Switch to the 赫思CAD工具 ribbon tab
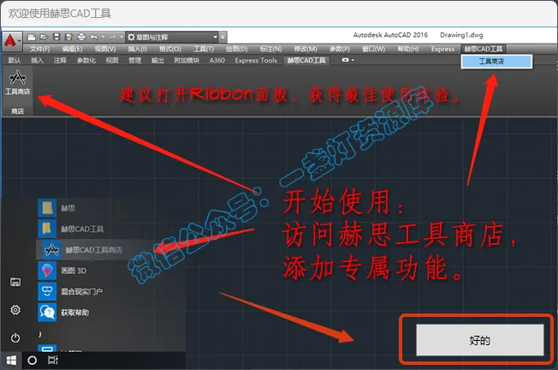Screen dimensions: 558x370 [306, 60]
